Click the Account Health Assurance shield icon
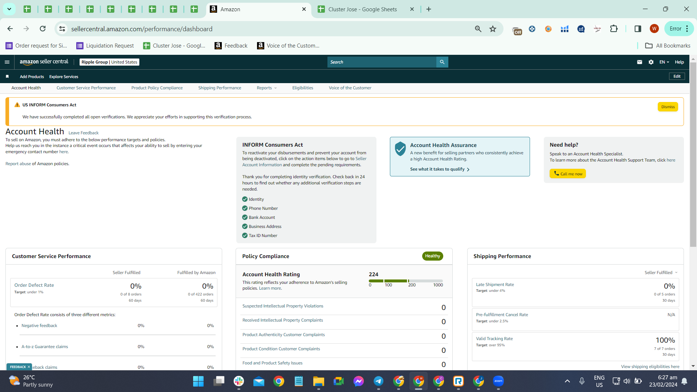697x392 pixels. [x=400, y=149]
